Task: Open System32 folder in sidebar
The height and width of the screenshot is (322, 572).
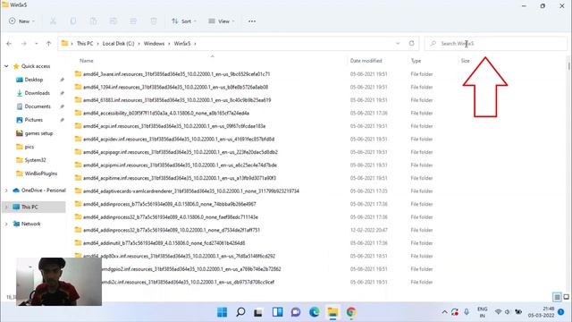Action: [35, 160]
